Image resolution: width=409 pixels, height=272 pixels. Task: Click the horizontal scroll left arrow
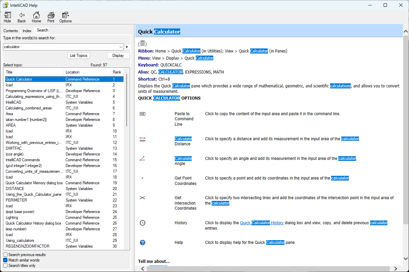click(143, 269)
